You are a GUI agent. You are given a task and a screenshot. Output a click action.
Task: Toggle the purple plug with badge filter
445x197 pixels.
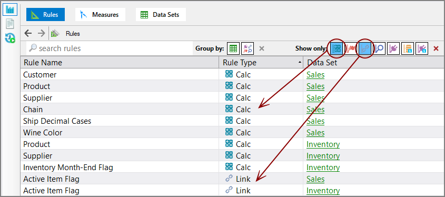(422, 48)
